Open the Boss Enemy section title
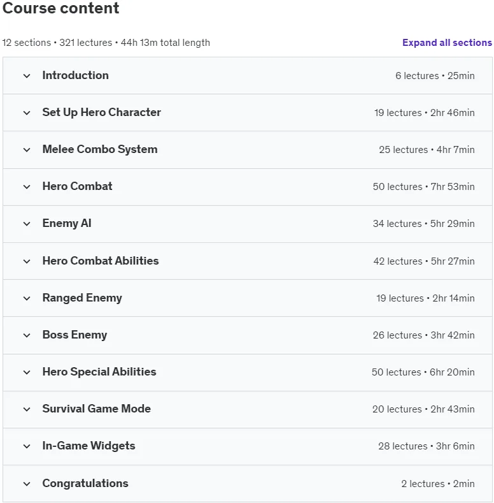Viewport: 494px width, 503px height. 74,335
